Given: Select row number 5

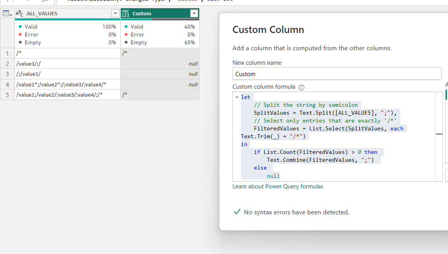Looking at the screenshot, I should point(7,95).
